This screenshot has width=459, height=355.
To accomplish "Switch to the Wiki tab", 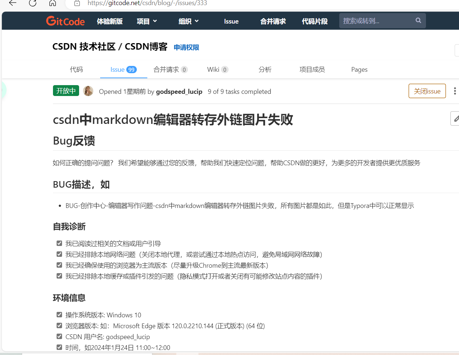I will point(218,70).
